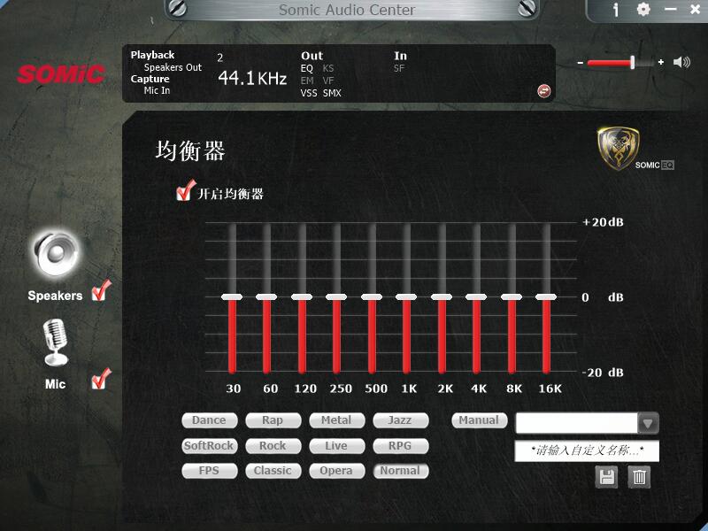Screen dimensions: 708x531
Task: Click the EQ indicator under Out
Action: point(306,68)
